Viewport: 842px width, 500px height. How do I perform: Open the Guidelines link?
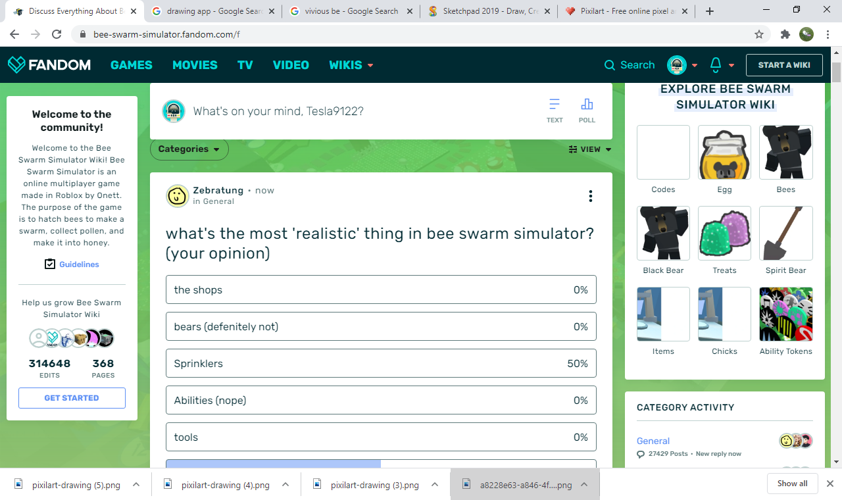(79, 264)
